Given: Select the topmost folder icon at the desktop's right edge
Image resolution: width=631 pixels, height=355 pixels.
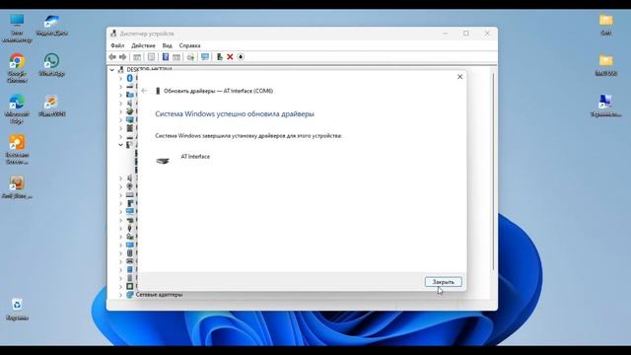Looking at the screenshot, I should [606, 25].
